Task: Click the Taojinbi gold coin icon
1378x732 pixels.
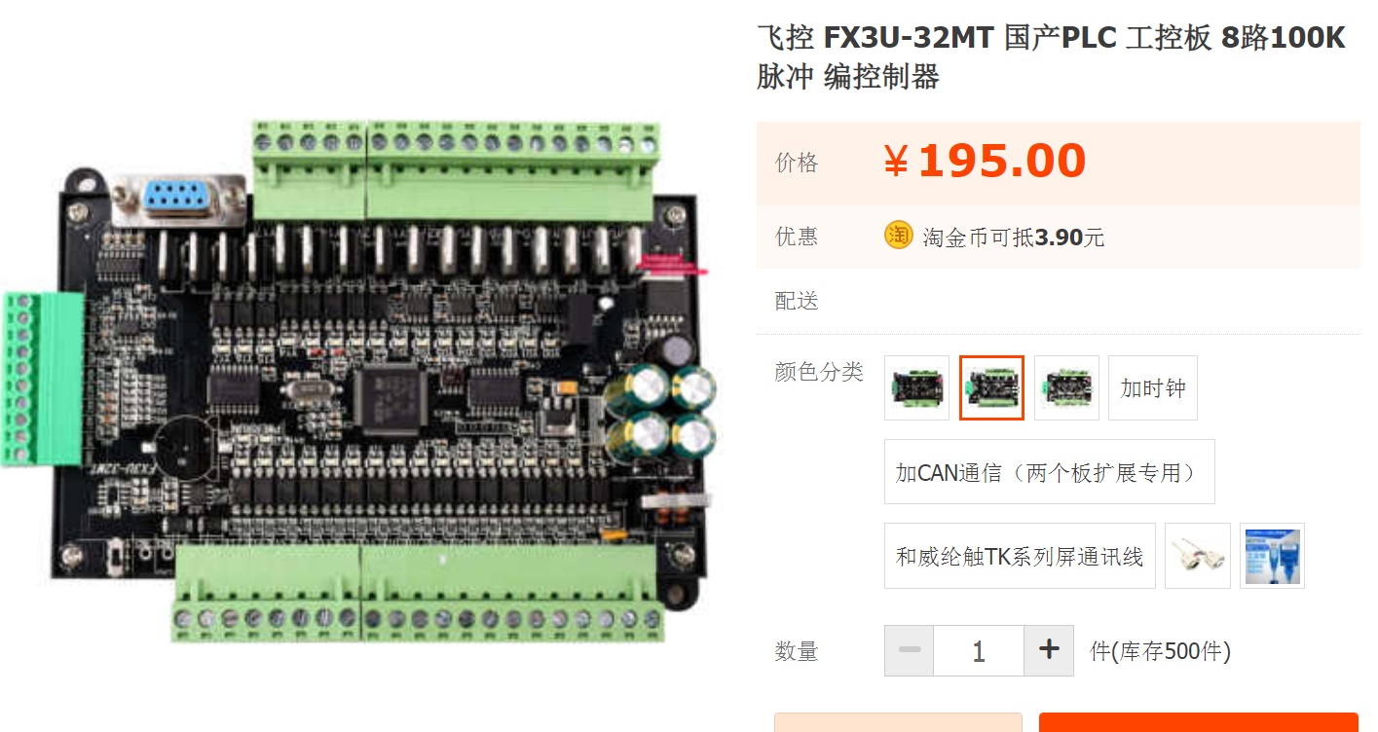Action: click(898, 236)
